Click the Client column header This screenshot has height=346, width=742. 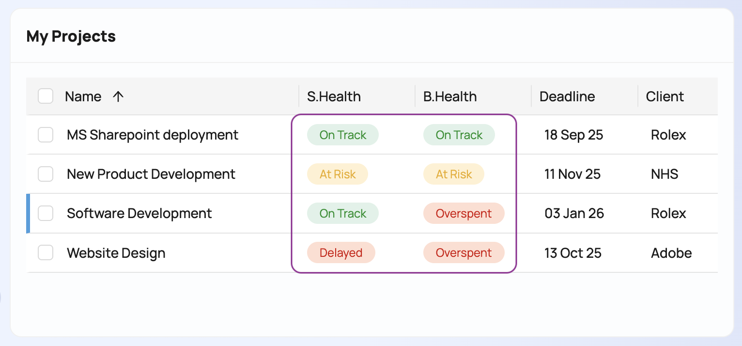point(665,96)
